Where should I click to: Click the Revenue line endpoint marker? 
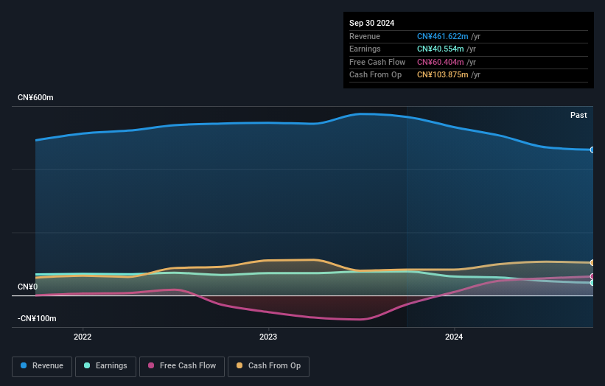tap(592, 150)
